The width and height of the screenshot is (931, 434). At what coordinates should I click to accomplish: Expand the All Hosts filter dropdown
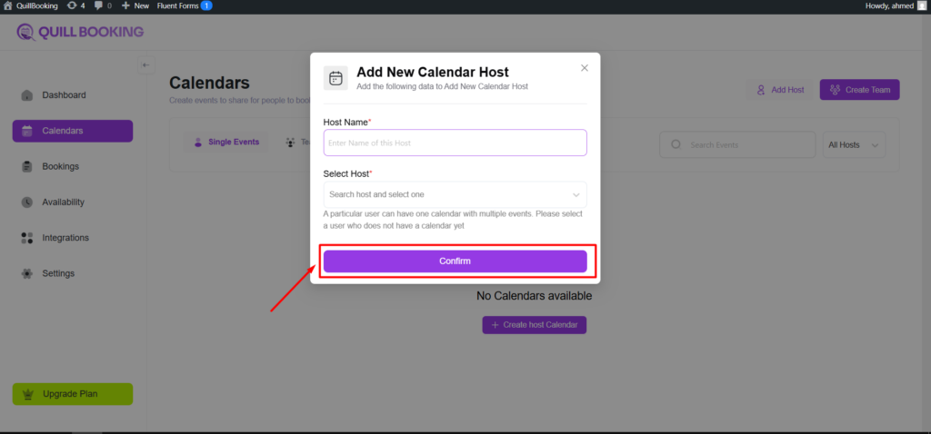point(853,144)
